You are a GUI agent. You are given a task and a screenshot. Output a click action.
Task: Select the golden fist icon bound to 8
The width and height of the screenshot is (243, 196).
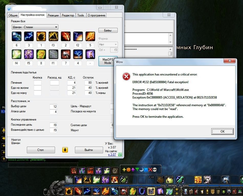coord(41,55)
